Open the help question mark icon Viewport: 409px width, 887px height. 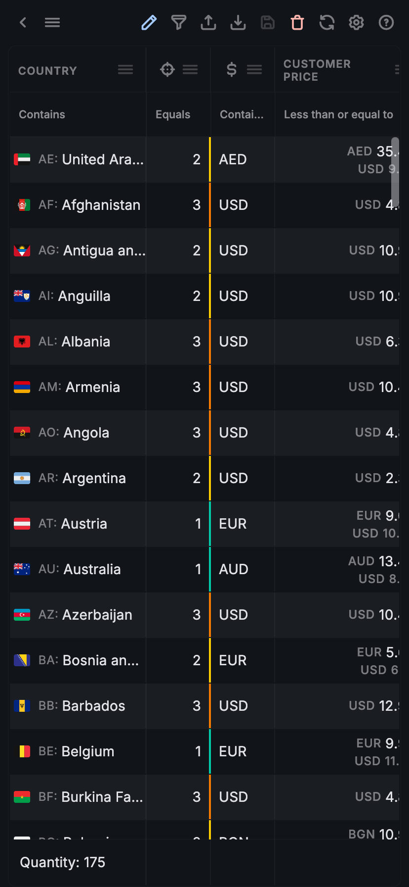386,23
